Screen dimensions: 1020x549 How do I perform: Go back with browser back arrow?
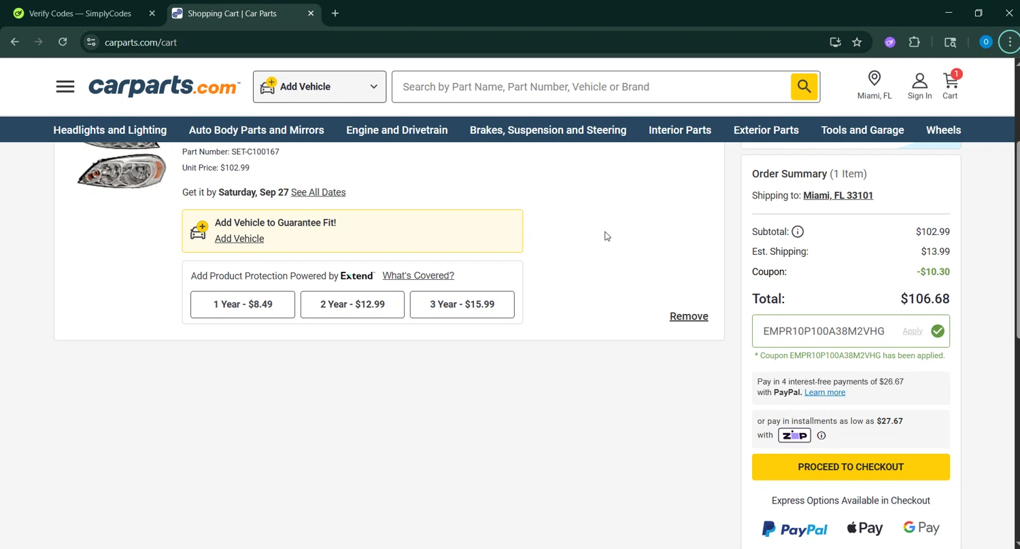click(15, 42)
